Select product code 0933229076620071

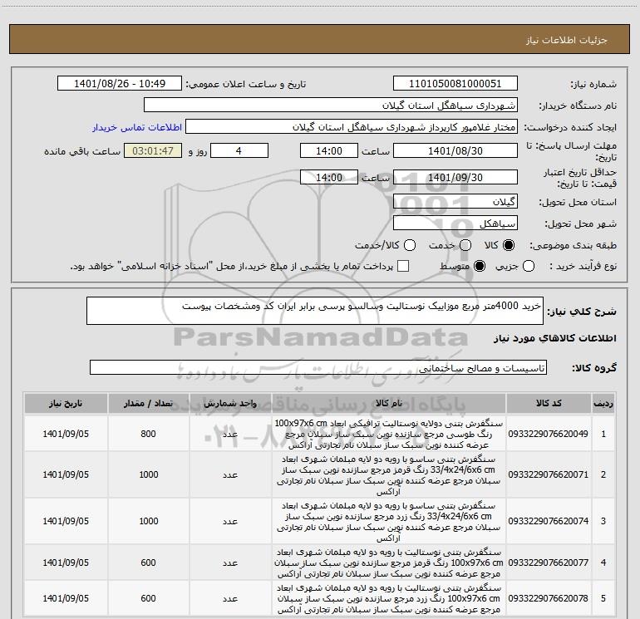click(x=549, y=474)
